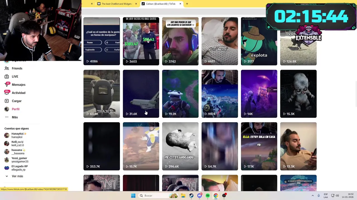Open a new browser tab

(187, 4)
